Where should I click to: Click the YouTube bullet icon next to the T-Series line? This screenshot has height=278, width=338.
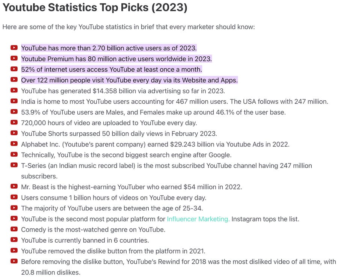(14, 165)
